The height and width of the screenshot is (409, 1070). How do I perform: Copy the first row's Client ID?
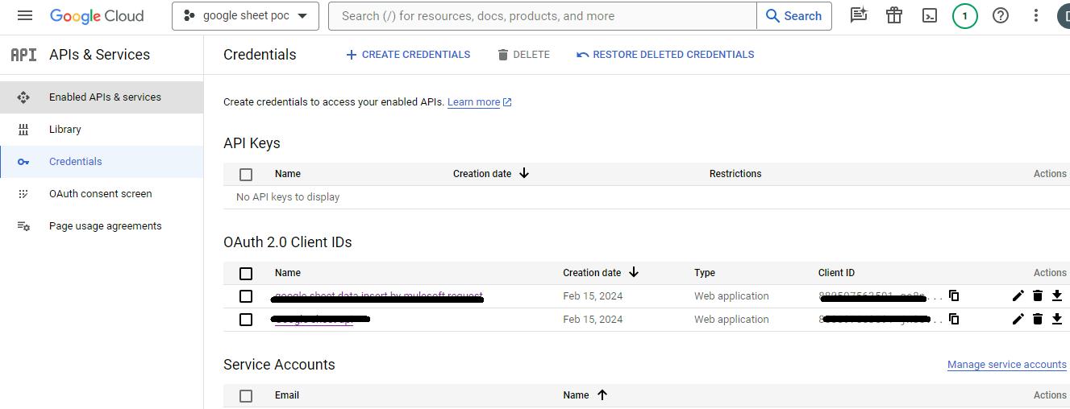(954, 296)
